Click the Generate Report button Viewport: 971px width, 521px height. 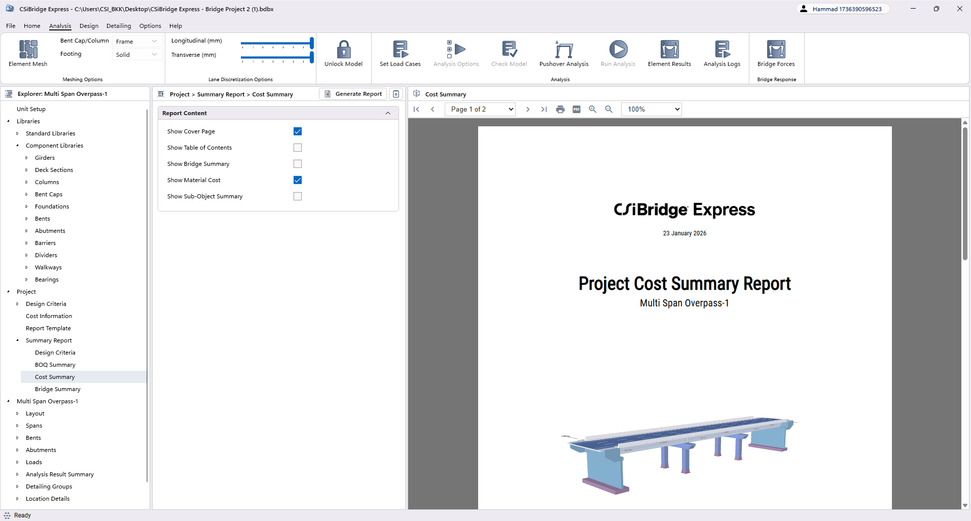tap(352, 94)
